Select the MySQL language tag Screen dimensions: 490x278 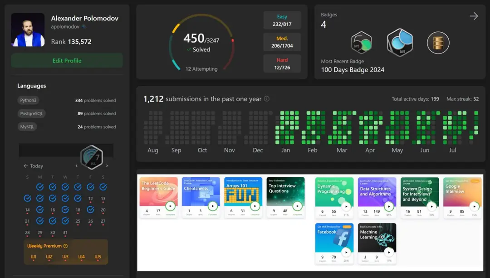click(x=27, y=127)
